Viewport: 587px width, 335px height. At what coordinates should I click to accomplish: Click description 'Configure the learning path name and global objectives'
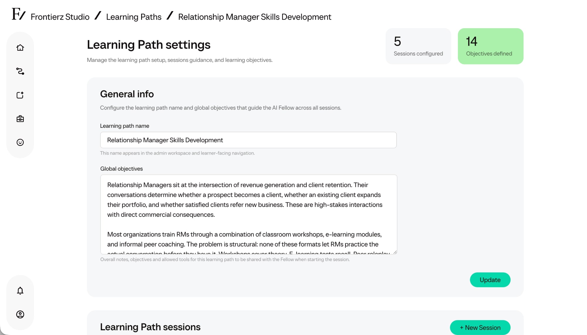click(x=220, y=108)
